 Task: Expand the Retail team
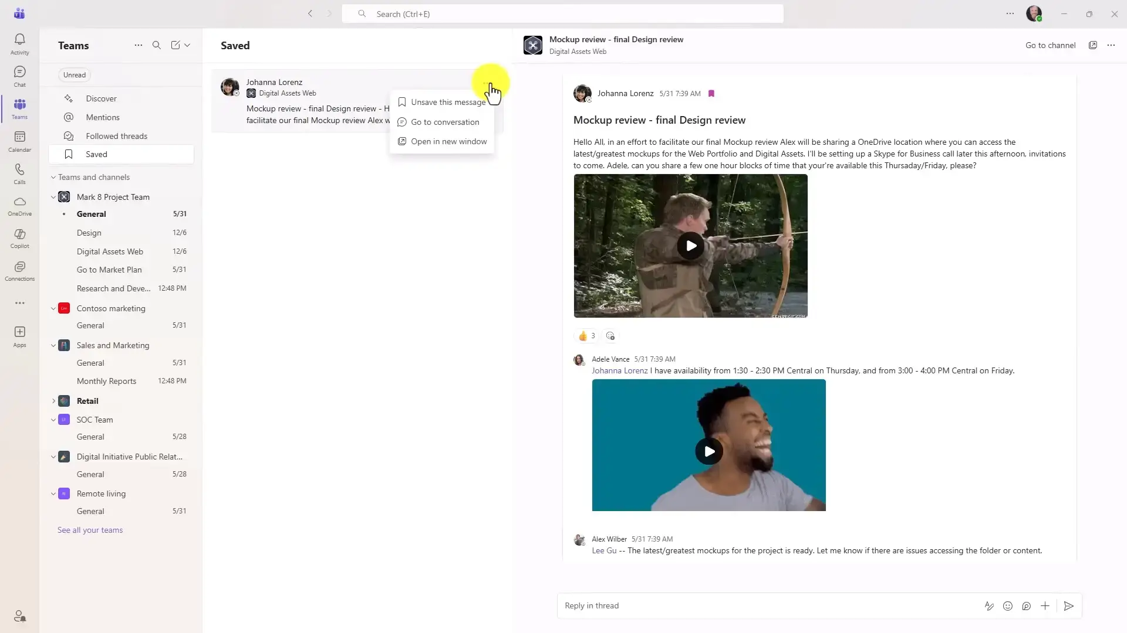(x=53, y=401)
